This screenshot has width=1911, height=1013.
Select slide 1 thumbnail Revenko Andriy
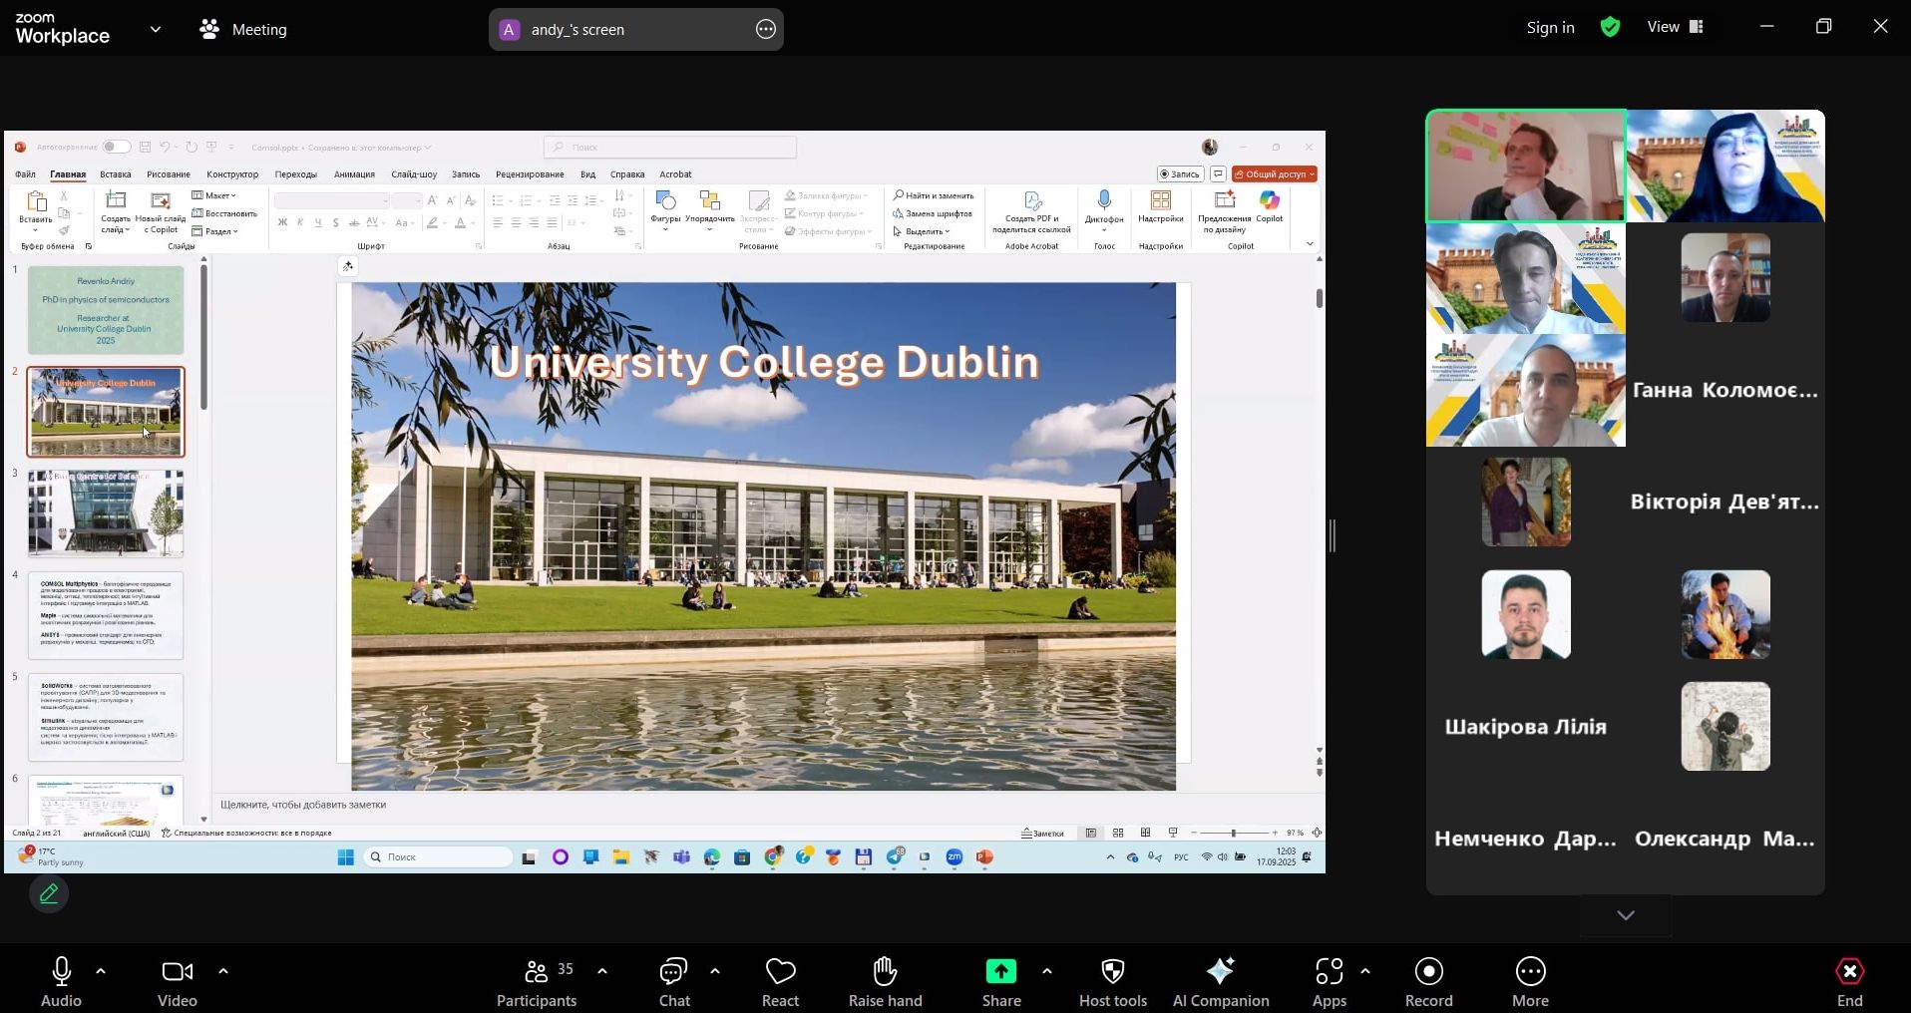tap(106, 310)
